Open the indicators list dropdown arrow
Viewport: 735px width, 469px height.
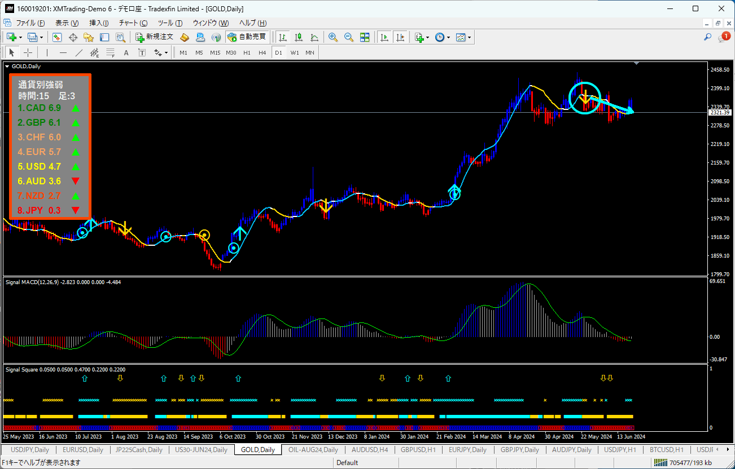point(427,38)
